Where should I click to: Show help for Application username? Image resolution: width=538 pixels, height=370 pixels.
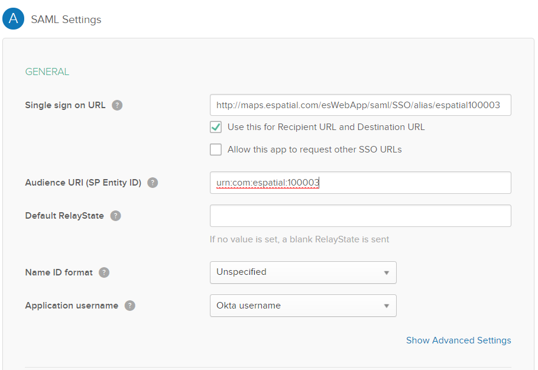(x=129, y=306)
